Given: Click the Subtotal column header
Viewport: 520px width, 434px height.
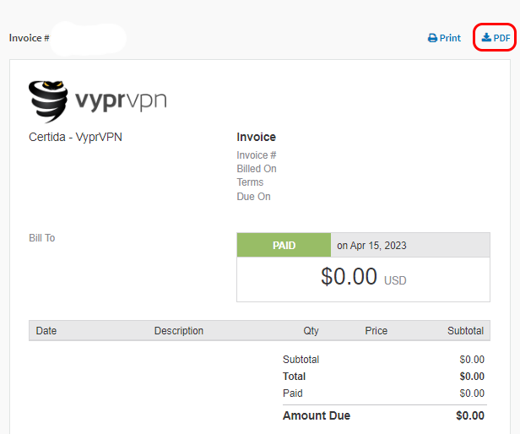Looking at the screenshot, I should 465,331.
